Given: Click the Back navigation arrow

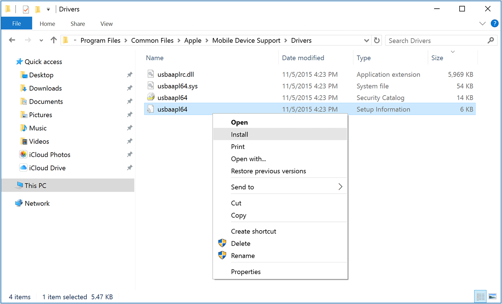Looking at the screenshot, I should pyautogui.click(x=12, y=40).
